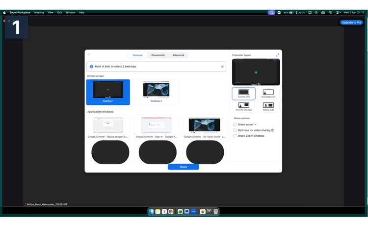This screenshot has width=368, height=245.
Task: Expand the Presenter layout preview
Action: coord(277,55)
